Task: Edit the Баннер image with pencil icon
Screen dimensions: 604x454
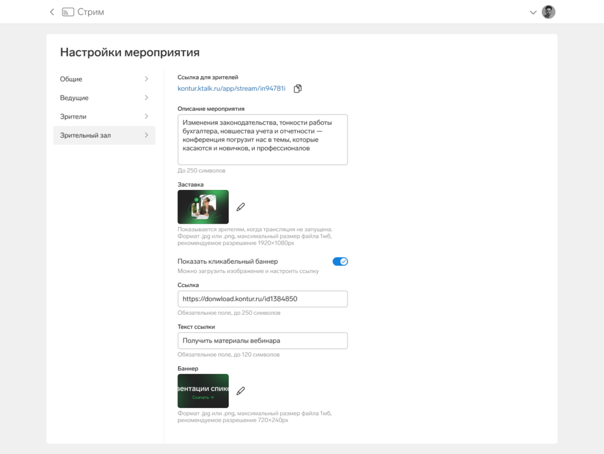Action: coord(241,391)
